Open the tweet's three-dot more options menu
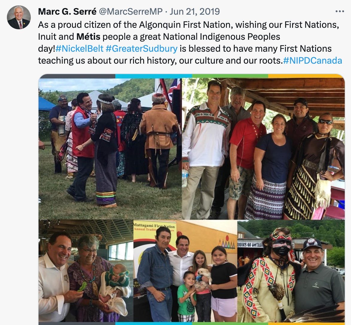The image size is (351, 325). [x=340, y=11]
